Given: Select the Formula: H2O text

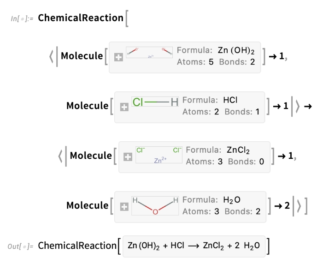Looking at the screenshot, I should [211, 200].
